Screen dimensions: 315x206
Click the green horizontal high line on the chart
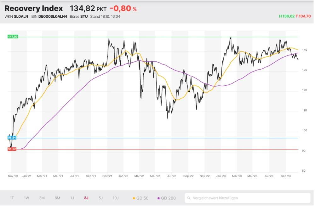tap(157, 37)
